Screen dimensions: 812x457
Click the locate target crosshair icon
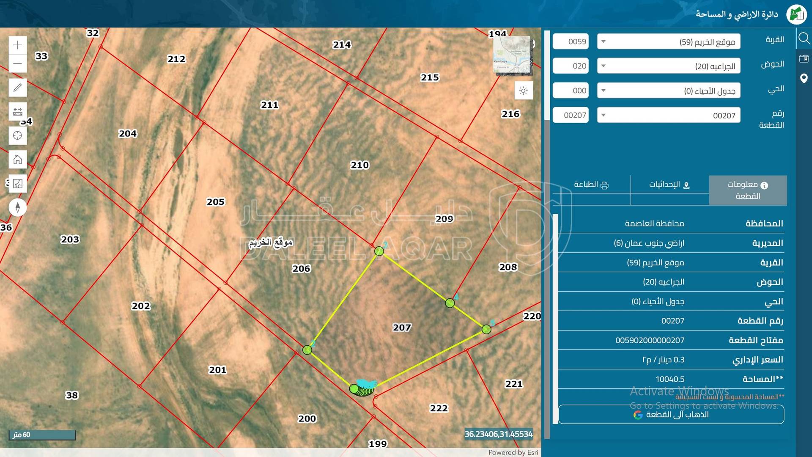17,135
